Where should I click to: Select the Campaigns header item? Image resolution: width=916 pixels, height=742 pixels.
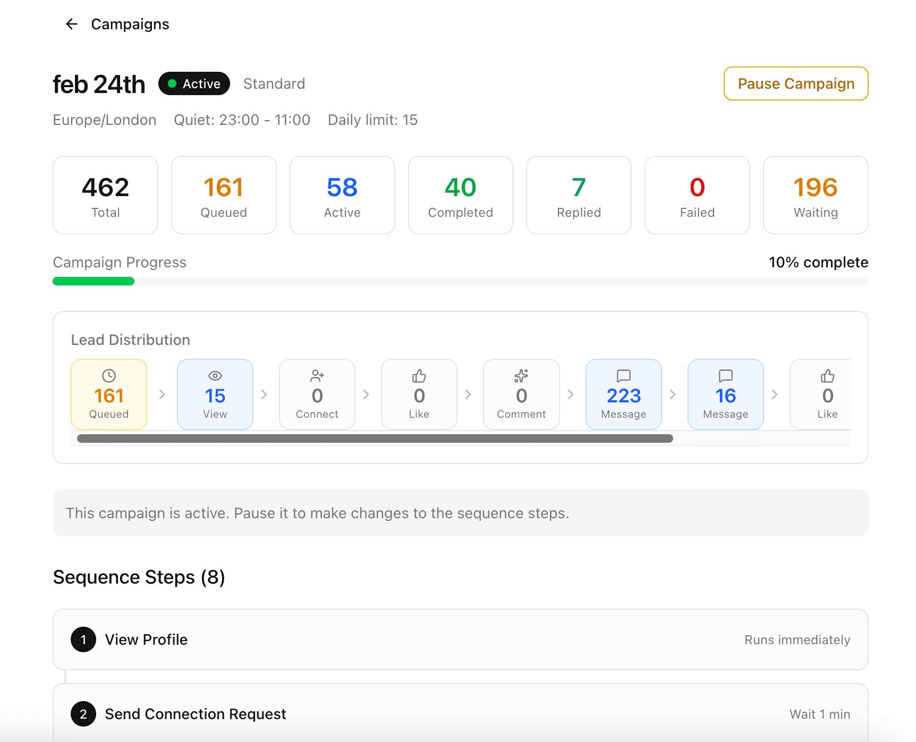click(x=130, y=24)
